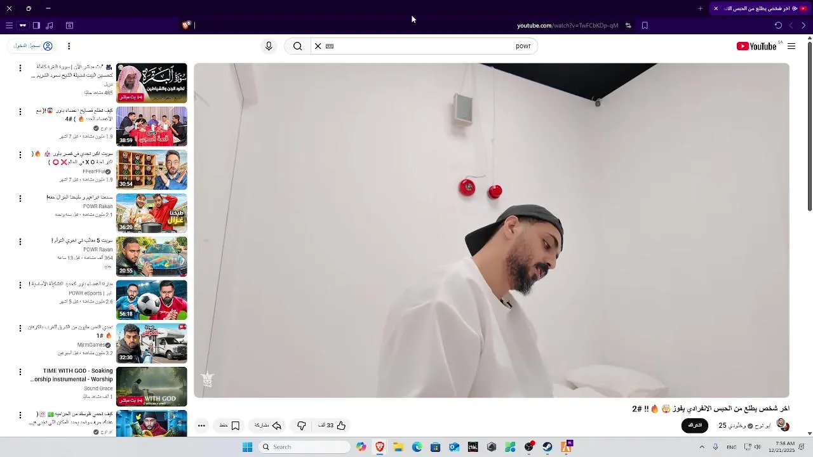
Task: Open options menu for the MjrmGames video
Action: click(20, 328)
